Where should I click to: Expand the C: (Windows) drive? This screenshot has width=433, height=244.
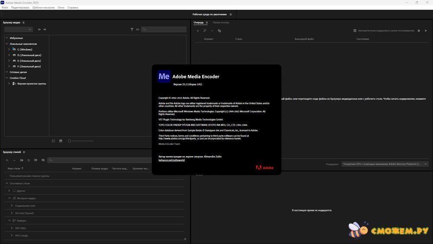pos(9,49)
